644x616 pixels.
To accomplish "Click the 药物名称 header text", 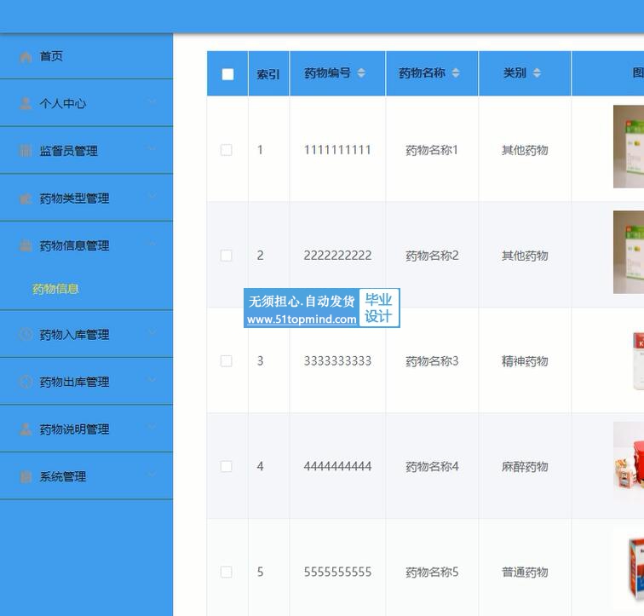I will pyautogui.click(x=422, y=73).
